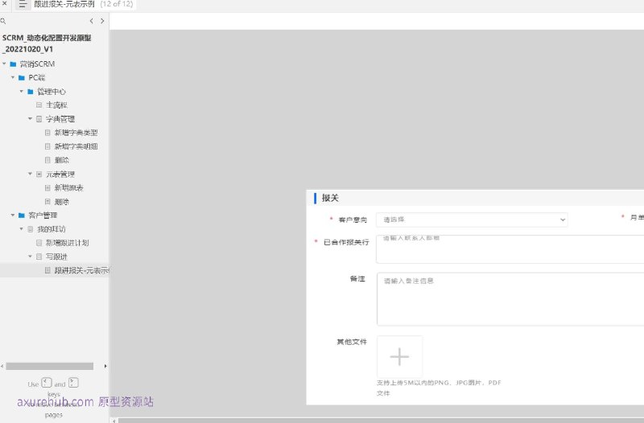Collapse the 我的拜访 tree arrow
The height and width of the screenshot is (423, 644).
[22, 229]
